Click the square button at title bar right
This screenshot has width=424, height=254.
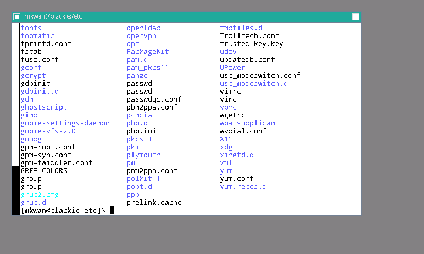coord(356,16)
